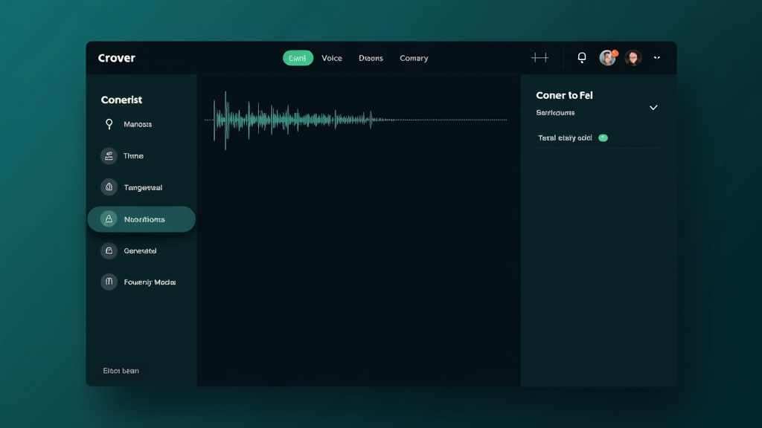
Task: Collapse the Coner to Fel panel chevron
Action: (x=653, y=108)
